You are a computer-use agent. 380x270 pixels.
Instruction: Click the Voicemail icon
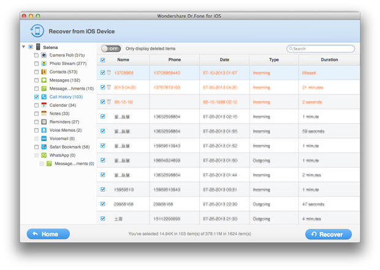pyautogui.click(x=44, y=139)
